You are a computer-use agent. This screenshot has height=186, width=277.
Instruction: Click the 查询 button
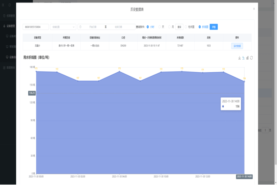(x=179, y=27)
